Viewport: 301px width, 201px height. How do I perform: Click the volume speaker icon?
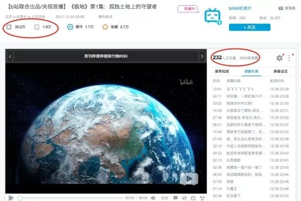tap(153, 198)
